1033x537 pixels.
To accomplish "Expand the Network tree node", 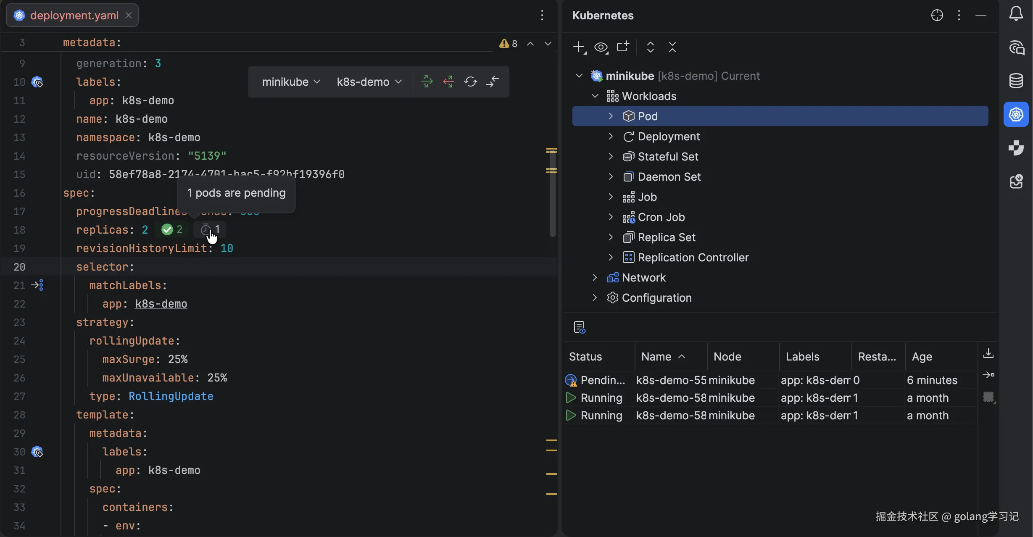I will tap(595, 278).
